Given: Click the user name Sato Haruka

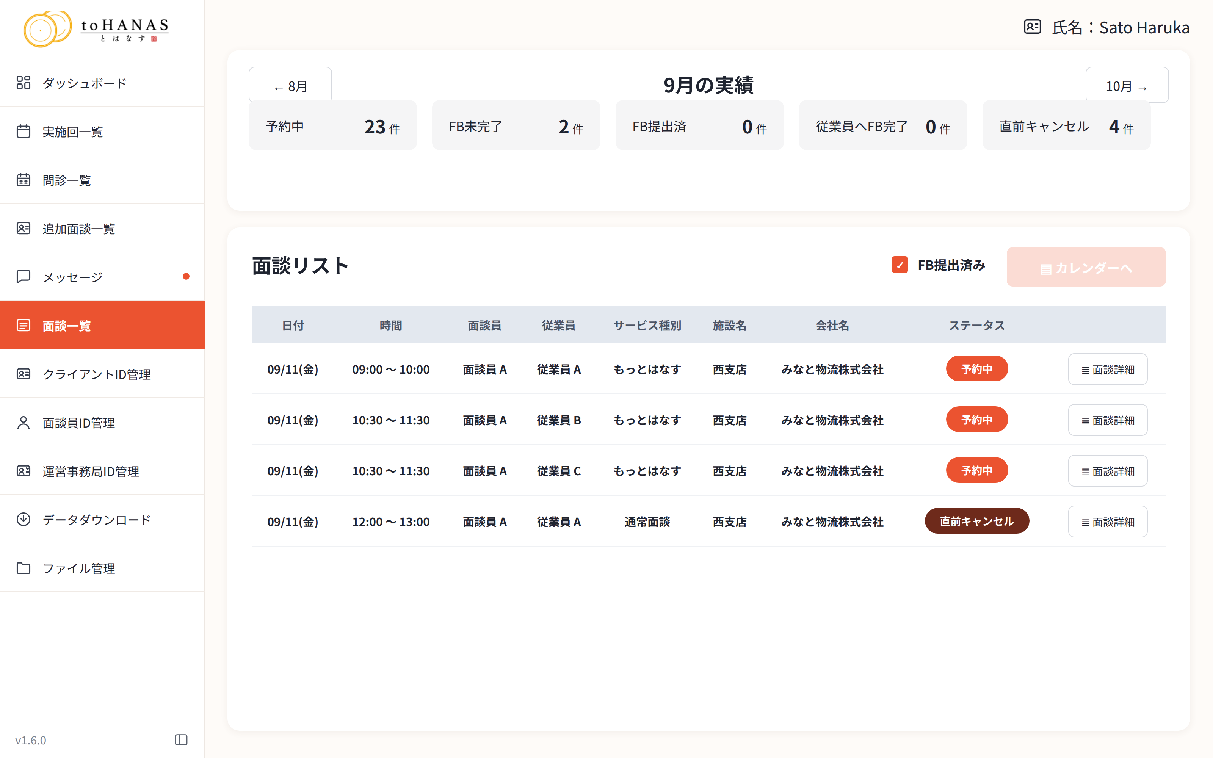Looking at the screenshot, I should pos(1144,27).
